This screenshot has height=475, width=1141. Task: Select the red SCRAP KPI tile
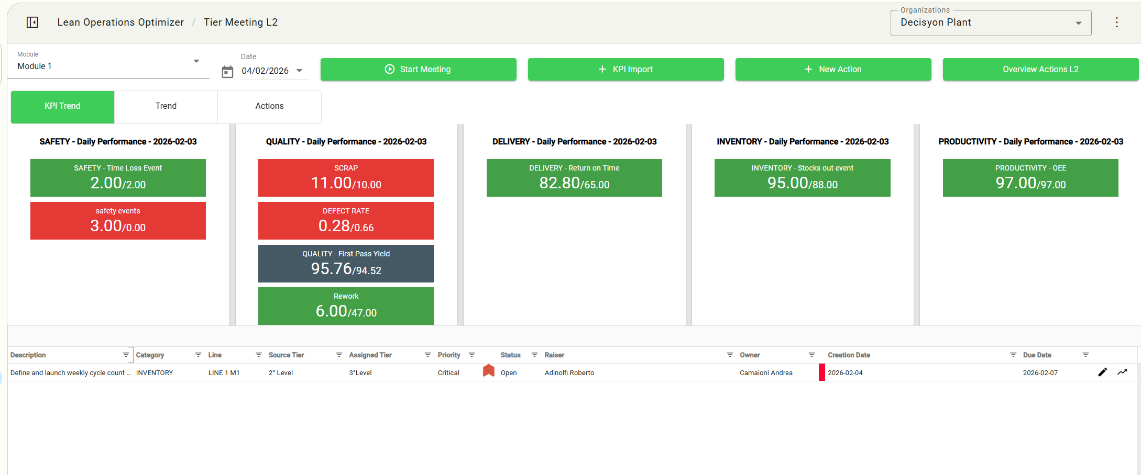346,178
